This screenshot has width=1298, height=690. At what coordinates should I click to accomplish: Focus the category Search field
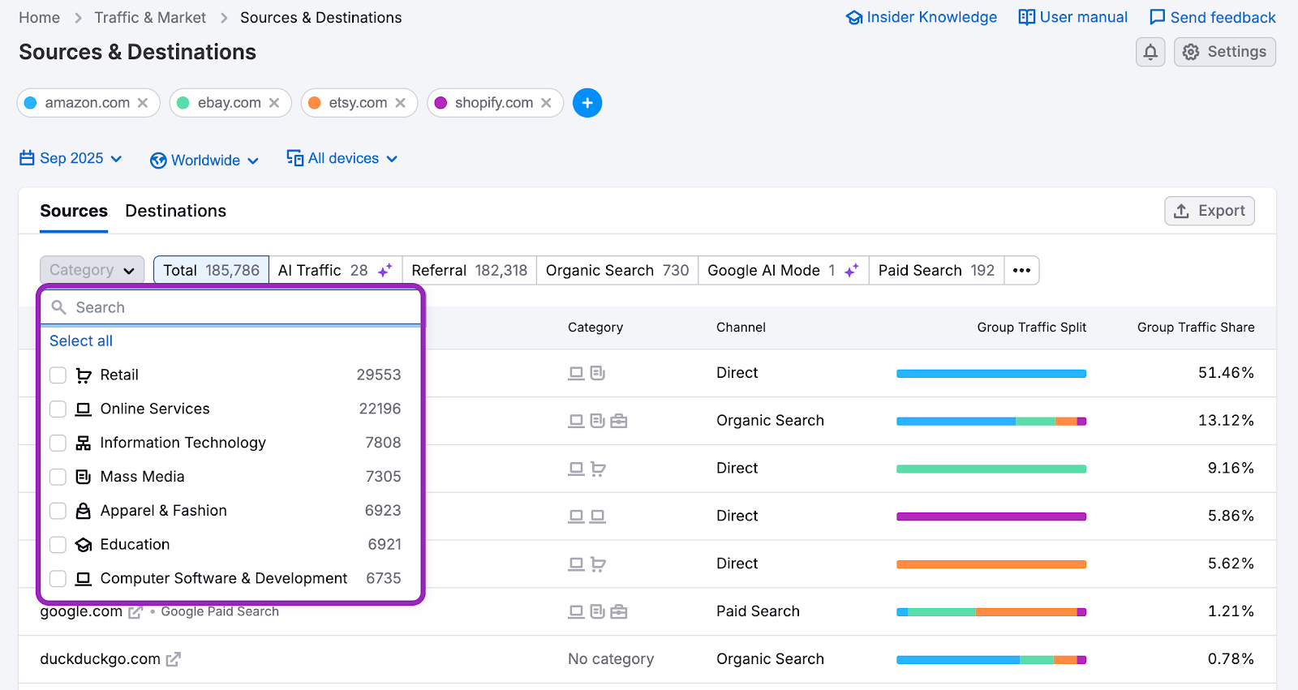point(231,307)
